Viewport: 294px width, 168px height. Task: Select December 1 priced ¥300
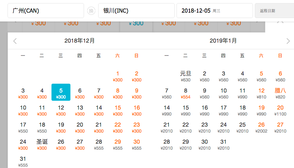(x=118, y=76)
